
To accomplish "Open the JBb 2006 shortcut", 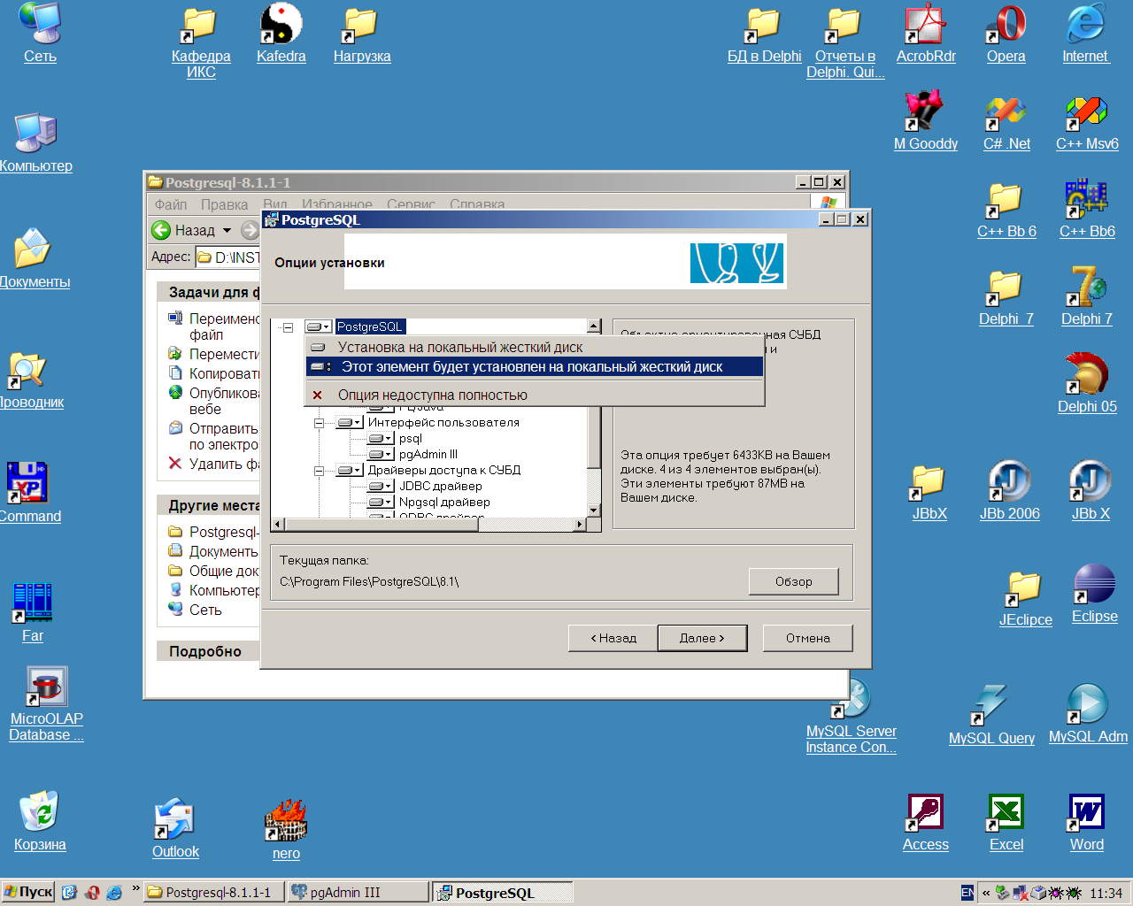I will point(1009,491).
